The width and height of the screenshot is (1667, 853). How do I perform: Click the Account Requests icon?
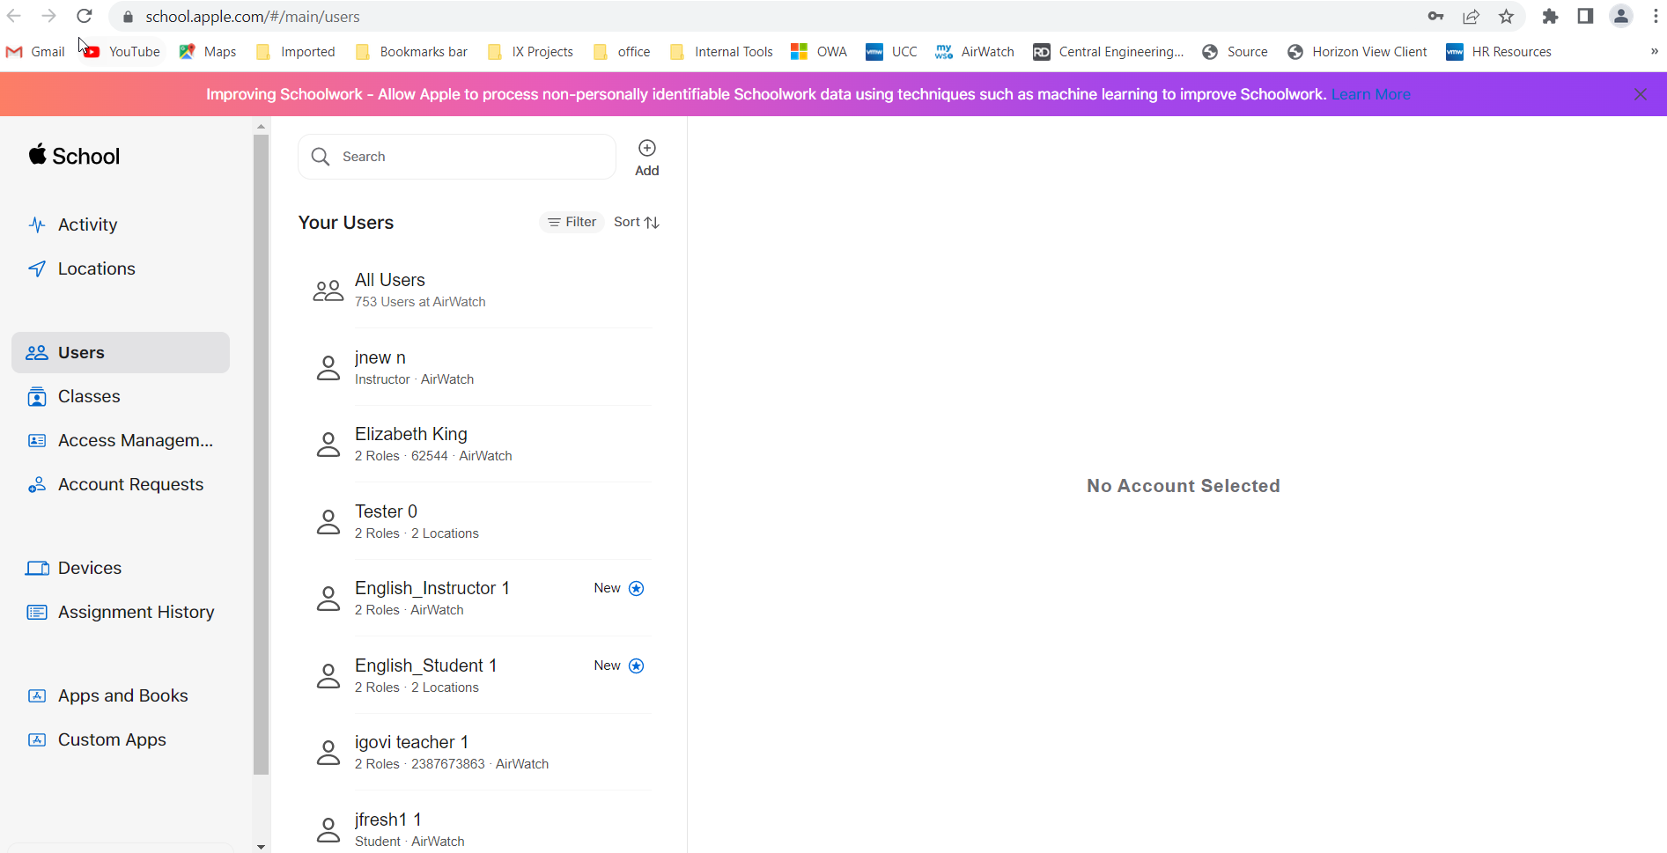point(37,485)
